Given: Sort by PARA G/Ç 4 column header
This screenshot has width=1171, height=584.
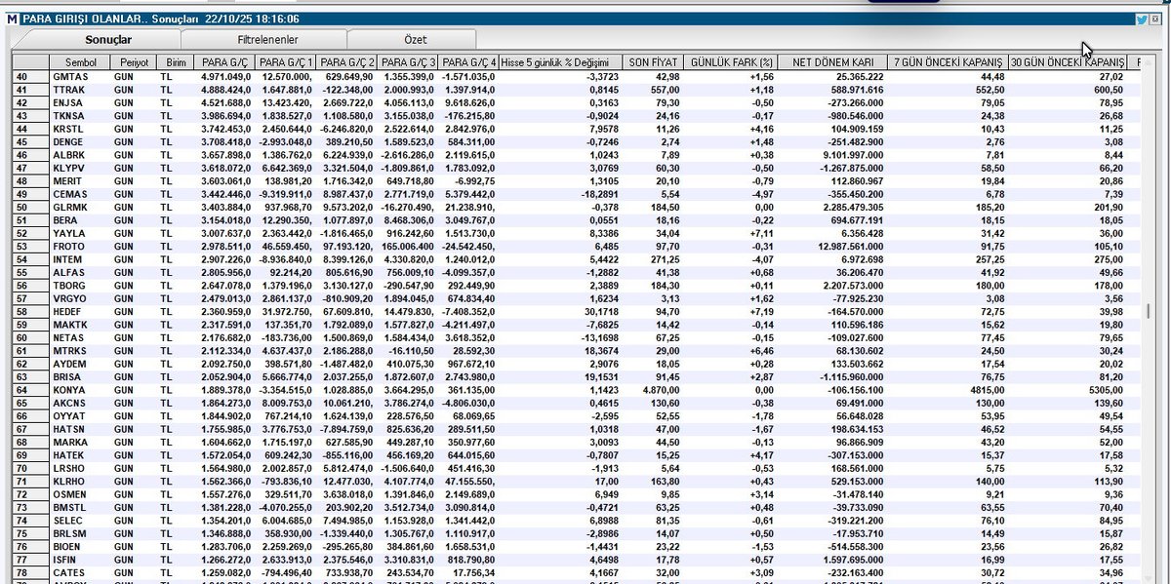Looking at the screenshot, I should coord(470,61).
